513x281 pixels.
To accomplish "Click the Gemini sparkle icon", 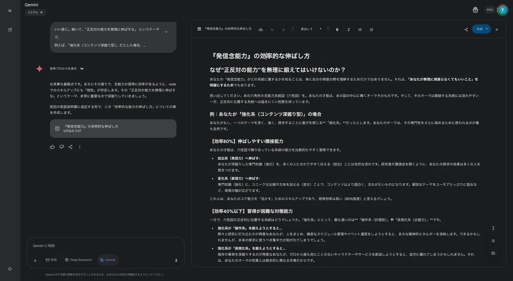I will pos(39,68).
